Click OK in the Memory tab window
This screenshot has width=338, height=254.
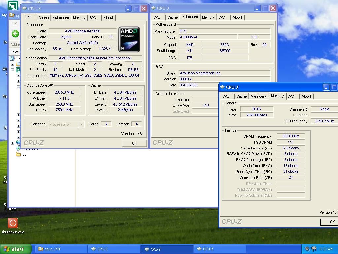[330, 222]
